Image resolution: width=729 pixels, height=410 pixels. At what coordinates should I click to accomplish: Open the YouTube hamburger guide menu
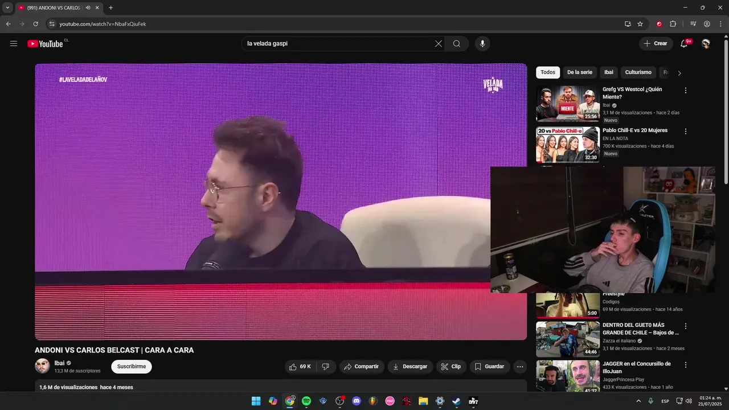(x=14, y=44)
